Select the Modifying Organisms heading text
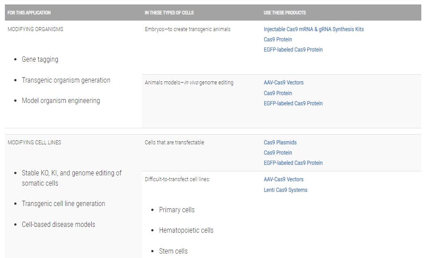424x258 pixels. coord(35,29)
